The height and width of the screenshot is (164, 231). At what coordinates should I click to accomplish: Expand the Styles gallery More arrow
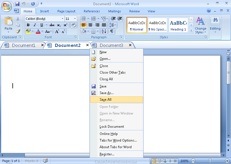click(x=191, y=31)
